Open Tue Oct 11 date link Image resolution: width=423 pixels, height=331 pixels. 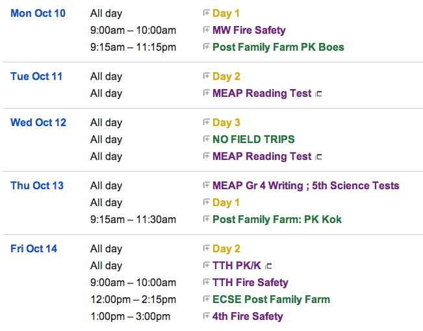click(36, 76)
